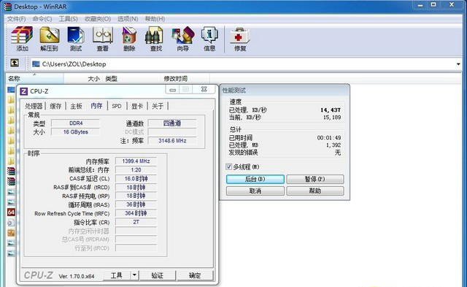Click the 14,437 processed KB/s value
The image size is (467, 287).
point(331,110)
